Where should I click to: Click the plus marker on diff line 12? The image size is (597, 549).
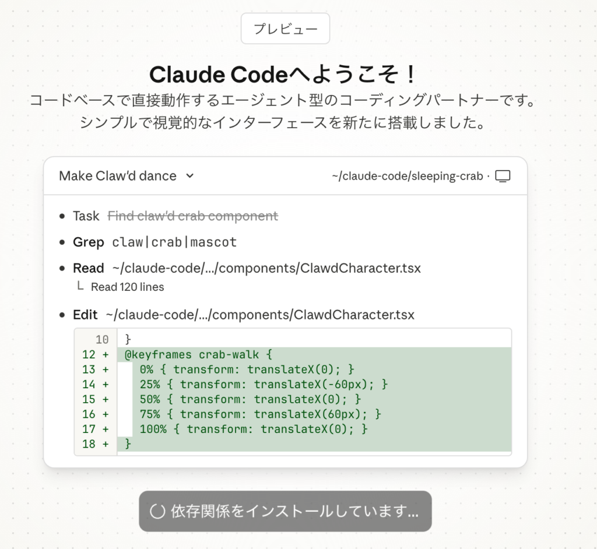coord(106,355)
